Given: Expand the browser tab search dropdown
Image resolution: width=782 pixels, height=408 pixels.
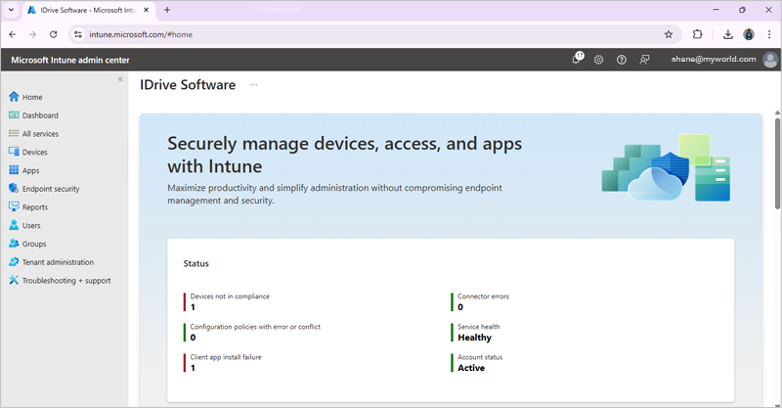Looking at the screenshot, I should coord(11,10).
